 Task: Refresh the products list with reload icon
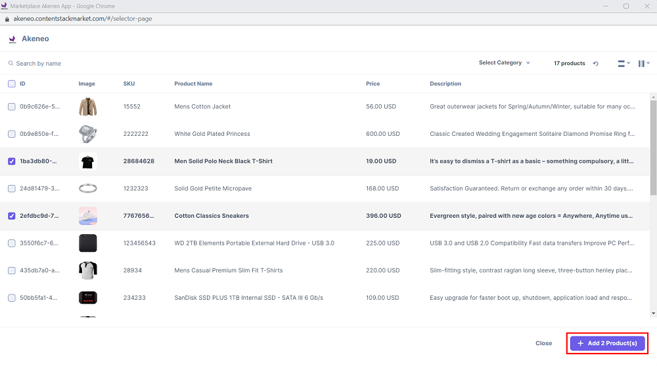(595, 64)
